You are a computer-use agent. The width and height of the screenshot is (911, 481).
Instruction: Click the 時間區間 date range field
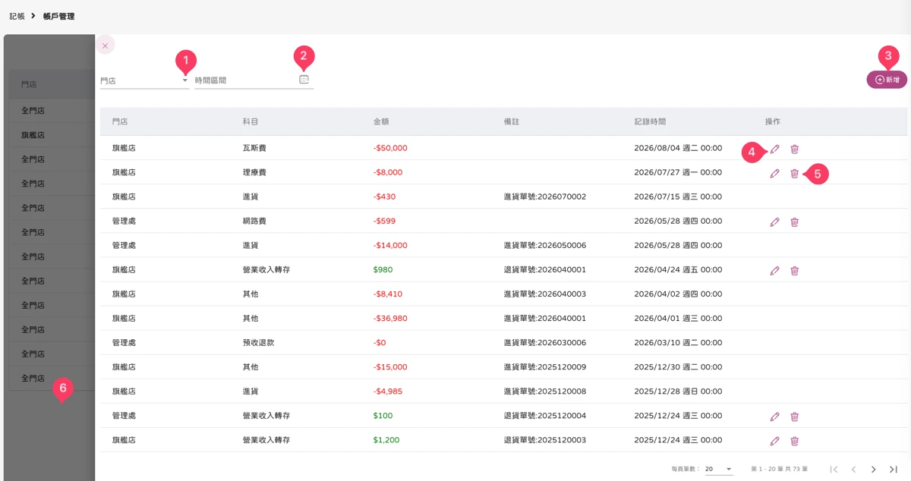tap(254, 80)
